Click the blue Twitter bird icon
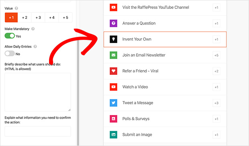This screenshot has height=146, width=249. pyautogui.click(x=113, y=103)
